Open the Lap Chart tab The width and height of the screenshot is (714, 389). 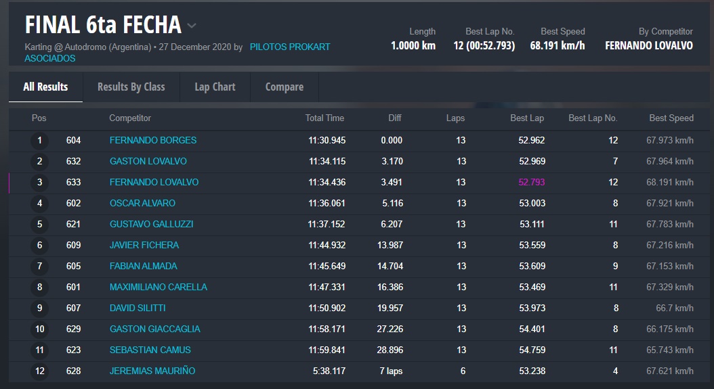coord(215,87)
